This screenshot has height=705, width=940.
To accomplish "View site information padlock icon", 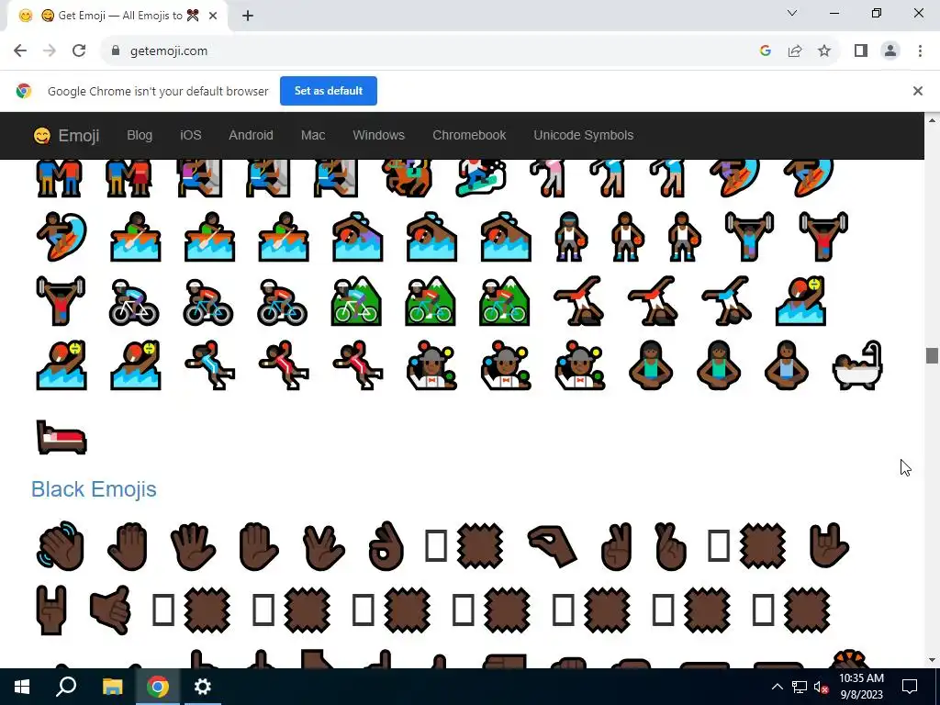I will [x=116, y=51].
